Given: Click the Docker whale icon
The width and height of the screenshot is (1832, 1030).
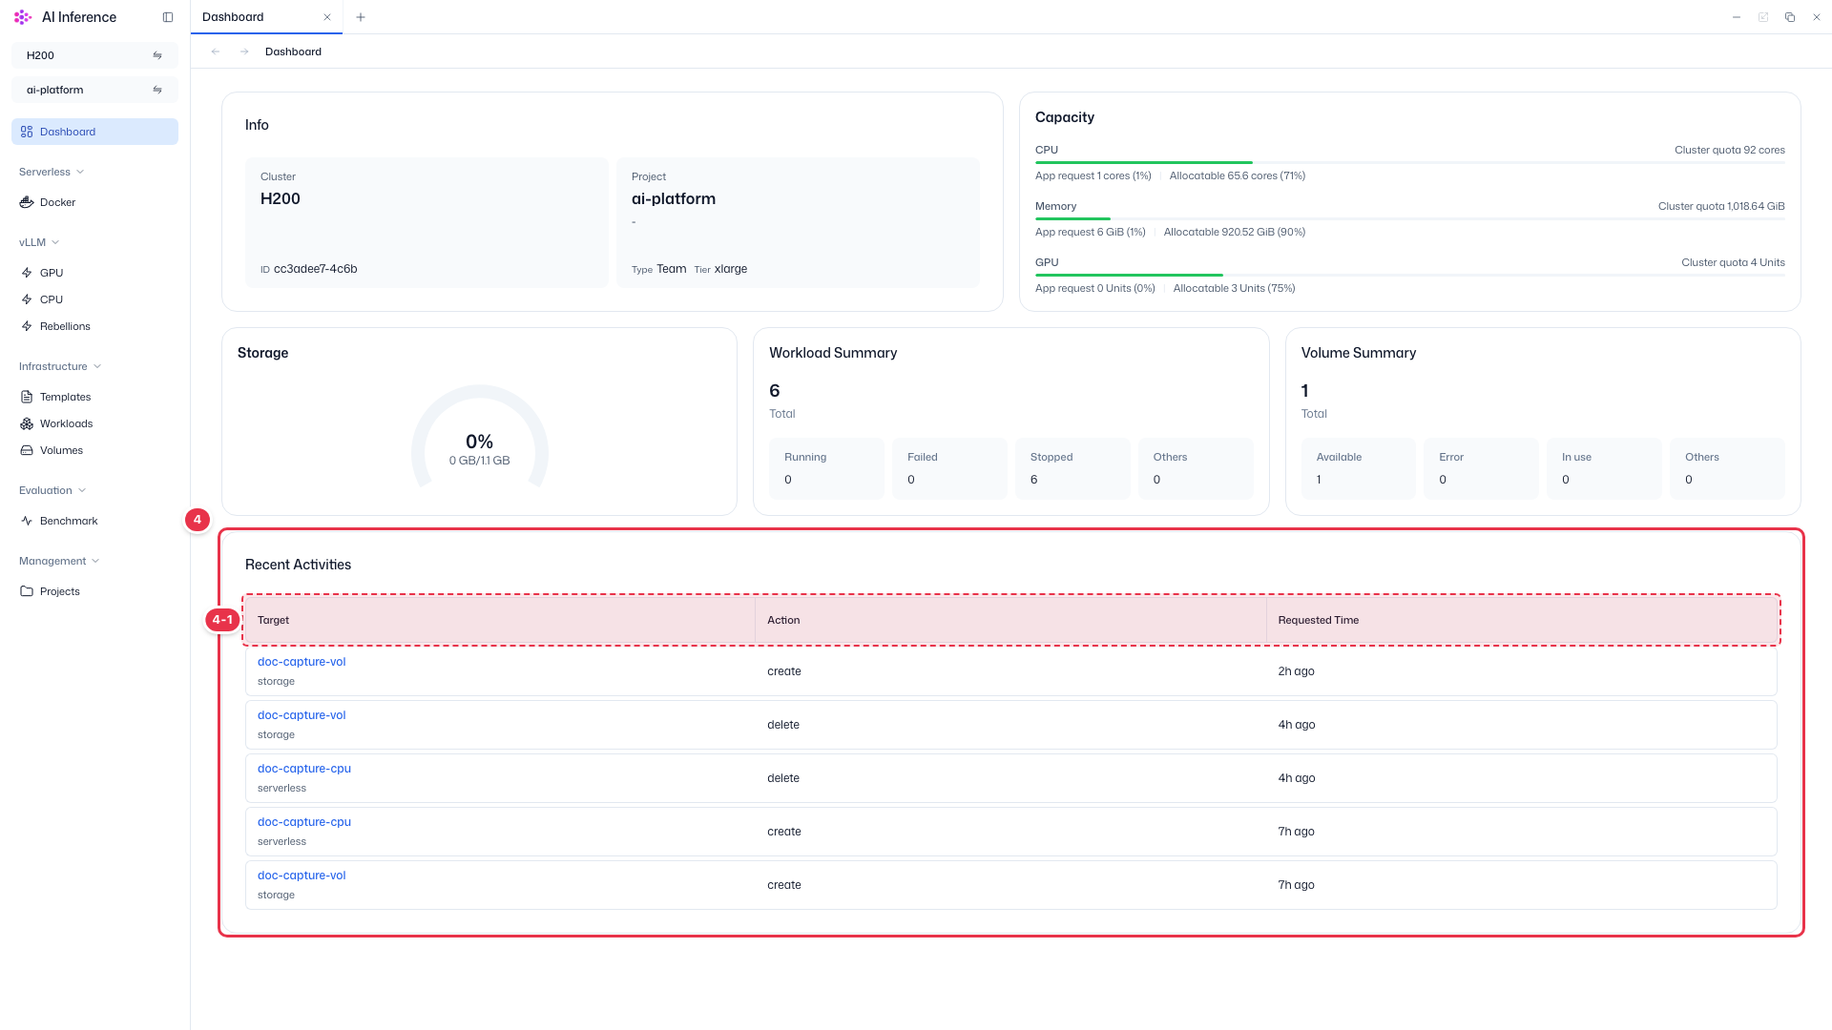Looking at the screenshot, I should (x=27, y=202).
